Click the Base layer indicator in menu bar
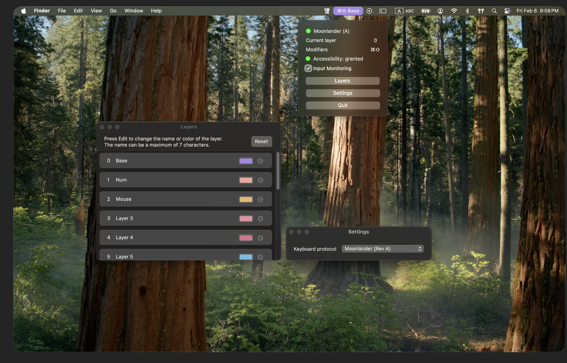The width and height of the screenshot is (567, 363). pyautogui.click(x=348, y=11)
